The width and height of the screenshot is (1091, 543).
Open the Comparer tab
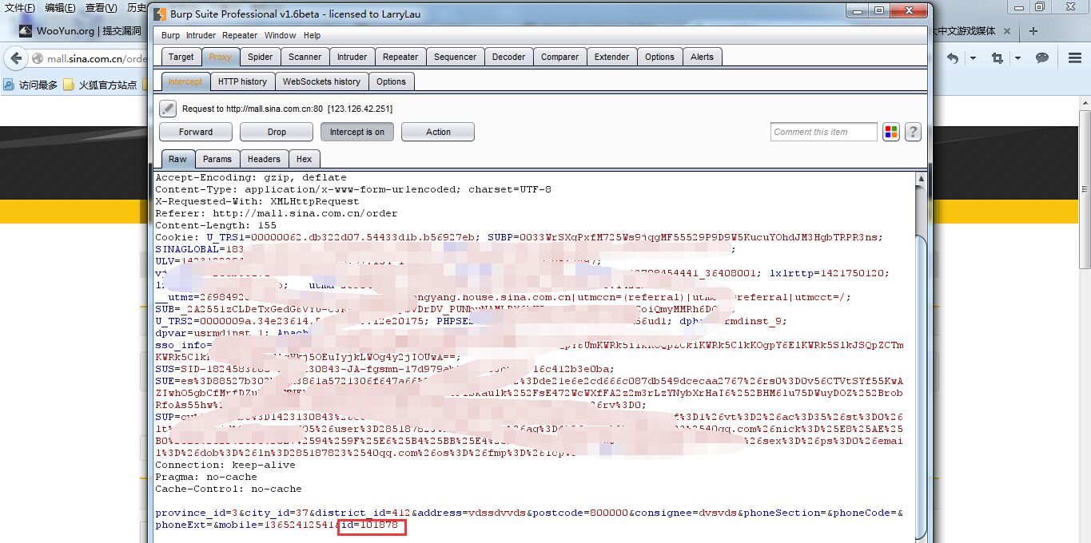[x=559, y=57]
